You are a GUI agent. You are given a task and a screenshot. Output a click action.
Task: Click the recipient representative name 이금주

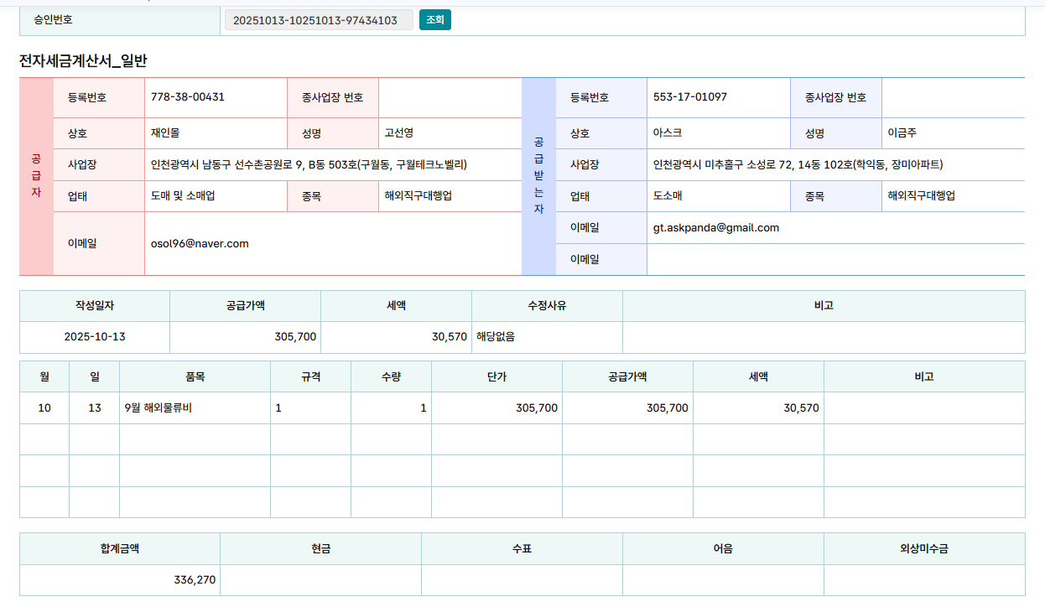[x=902, y=133]
